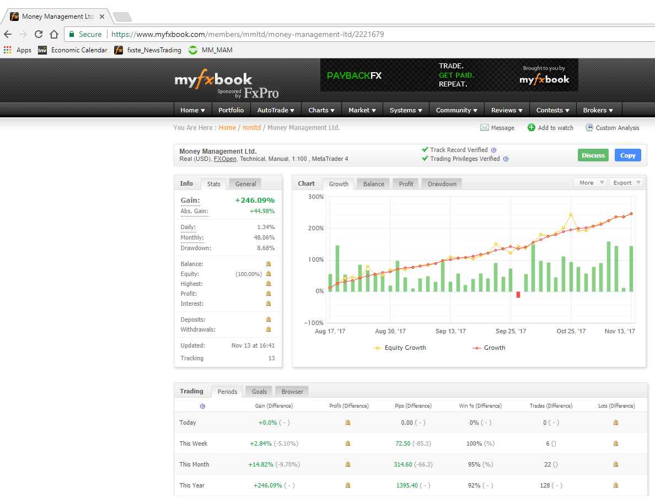Open the chart Export dropdown

pyautogui.click(x=625, y=183)
